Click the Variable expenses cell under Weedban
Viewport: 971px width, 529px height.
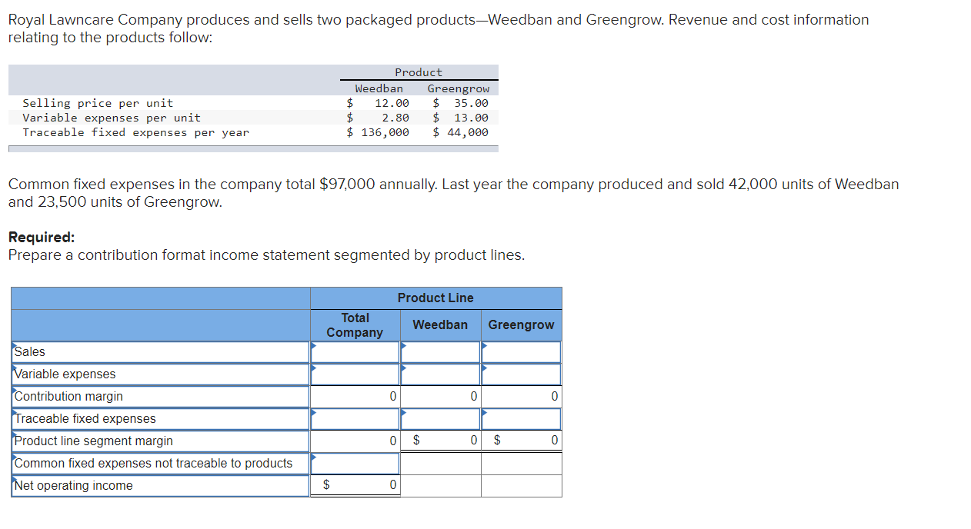tap(439, 374)
